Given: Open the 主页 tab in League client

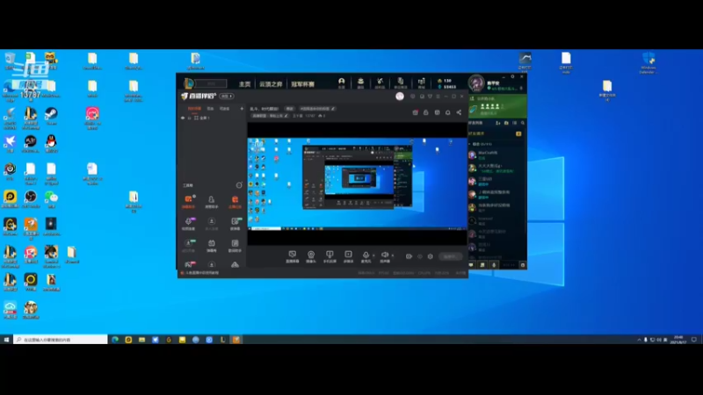Looking at the screenshot, I should (x=244, y=84).
